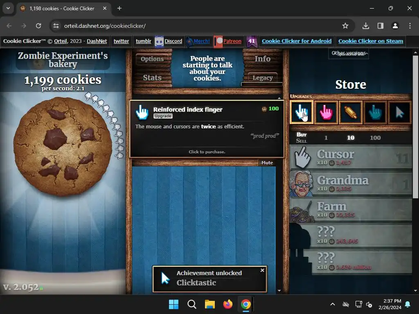419x314 pixels.
Task: Click the Clicktastic achievement arrow icon
Action: pyautogui.click(x=165, y=278)
